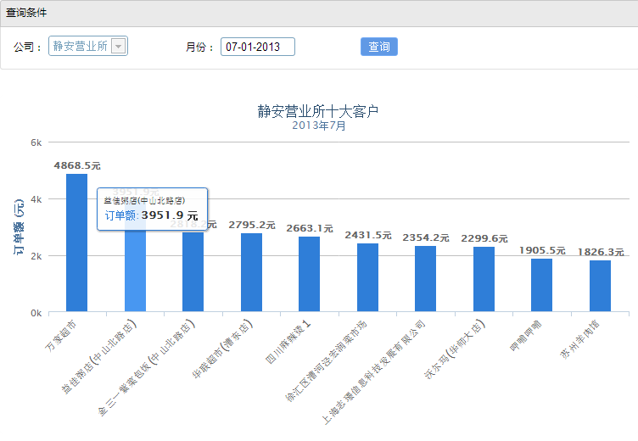638x441 pixels.
Task: Click the 2k y-axis tick label
Action: point(36,256)
